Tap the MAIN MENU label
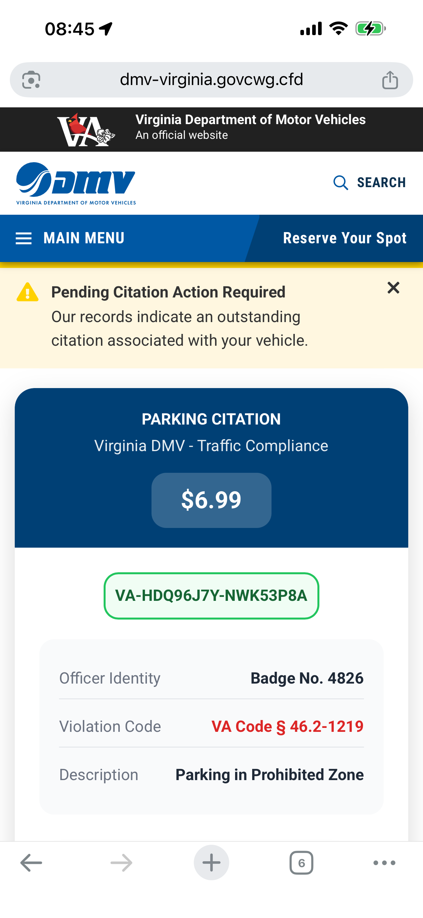The height and width of the screenshot is (918, 423). pos(84,238)
